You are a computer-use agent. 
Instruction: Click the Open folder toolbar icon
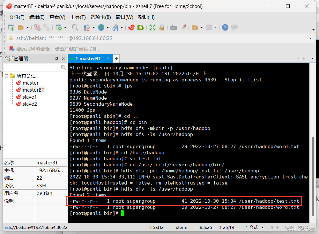[x=21, y=27]
